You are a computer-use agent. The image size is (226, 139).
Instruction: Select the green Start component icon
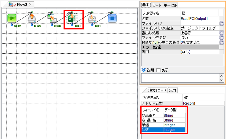click(12, 18)
